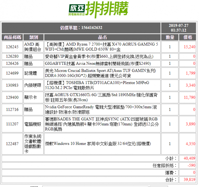Click the price 3,340
The image size is (199, 187).
pyautogui.click(x=190, y=85)
